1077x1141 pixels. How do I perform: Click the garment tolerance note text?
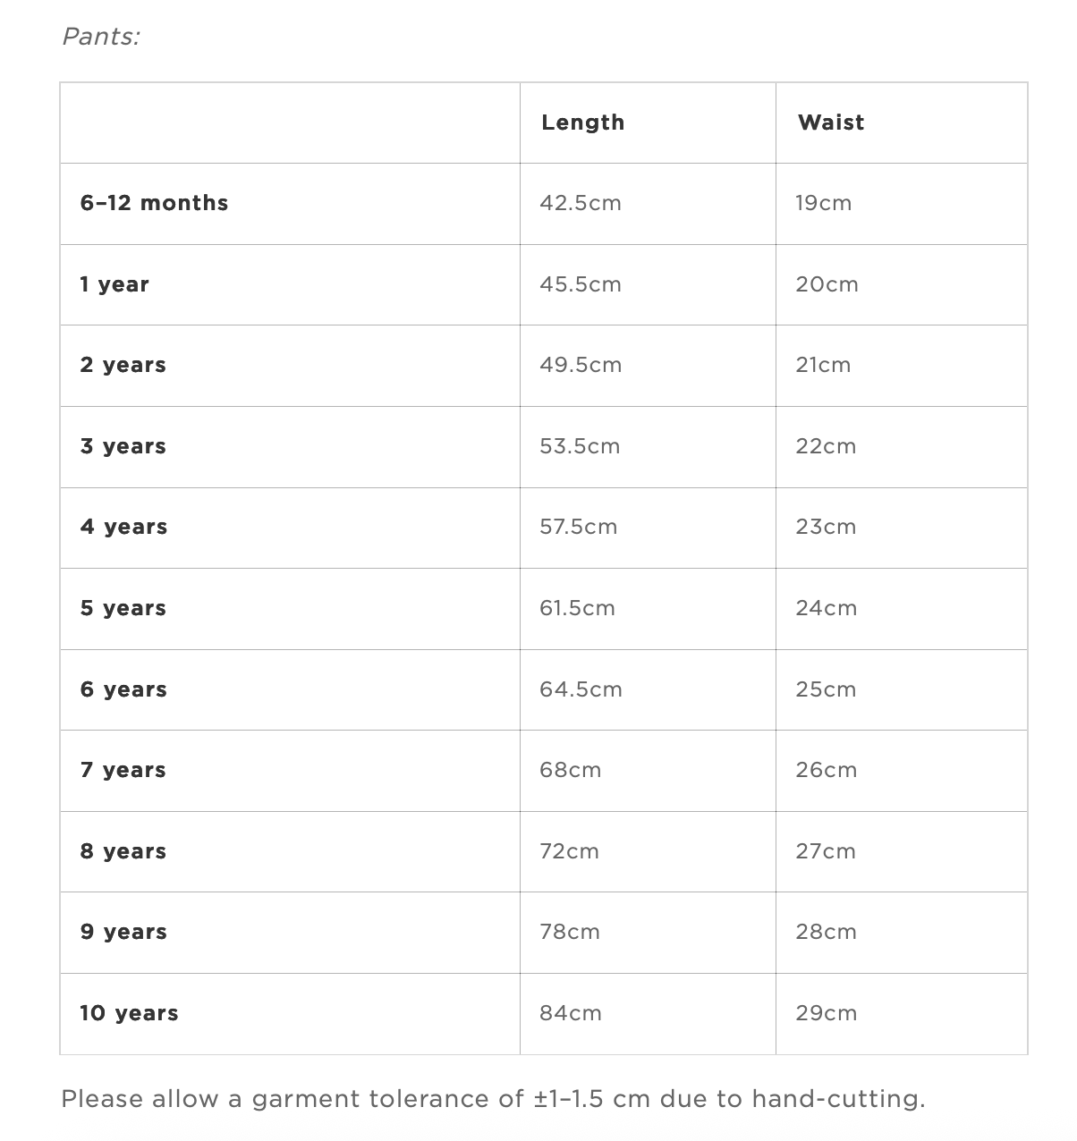pyautogui.click(x=493, y=1099)
